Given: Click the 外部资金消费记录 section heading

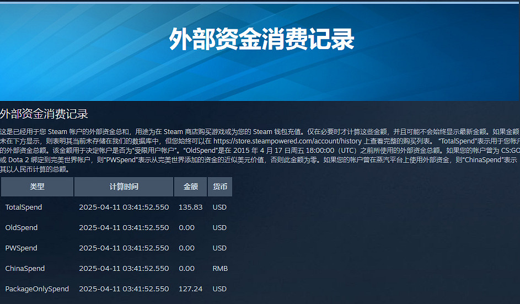Looking at the screenshot, I should click(44, 114).
